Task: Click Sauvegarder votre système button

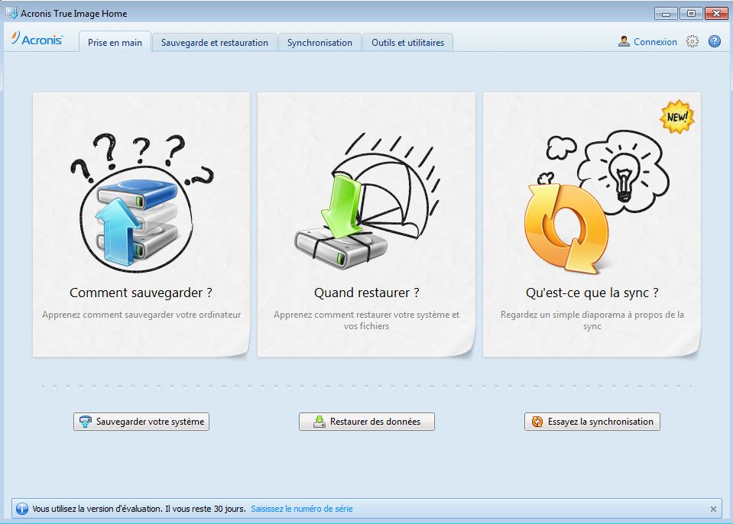Action: [141, 421]
